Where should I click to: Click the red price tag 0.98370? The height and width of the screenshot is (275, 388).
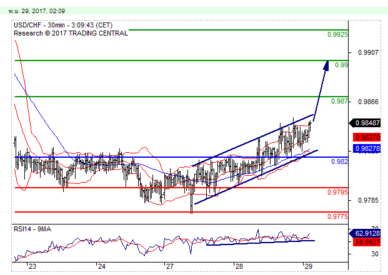[x=367, y=137]
